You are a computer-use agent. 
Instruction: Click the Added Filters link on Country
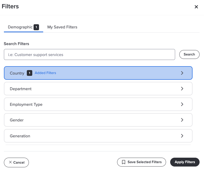coord(45,73)
